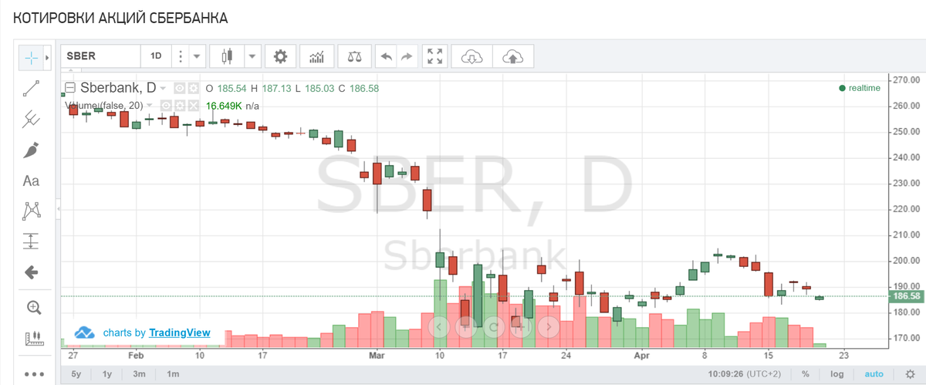Viewport: 926px width, 385px height.
Task: Select the pitchfork drawing tool
Action: point(32,119)
